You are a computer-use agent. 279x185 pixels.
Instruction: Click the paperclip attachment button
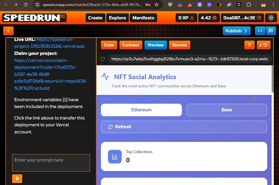(17, 179)
